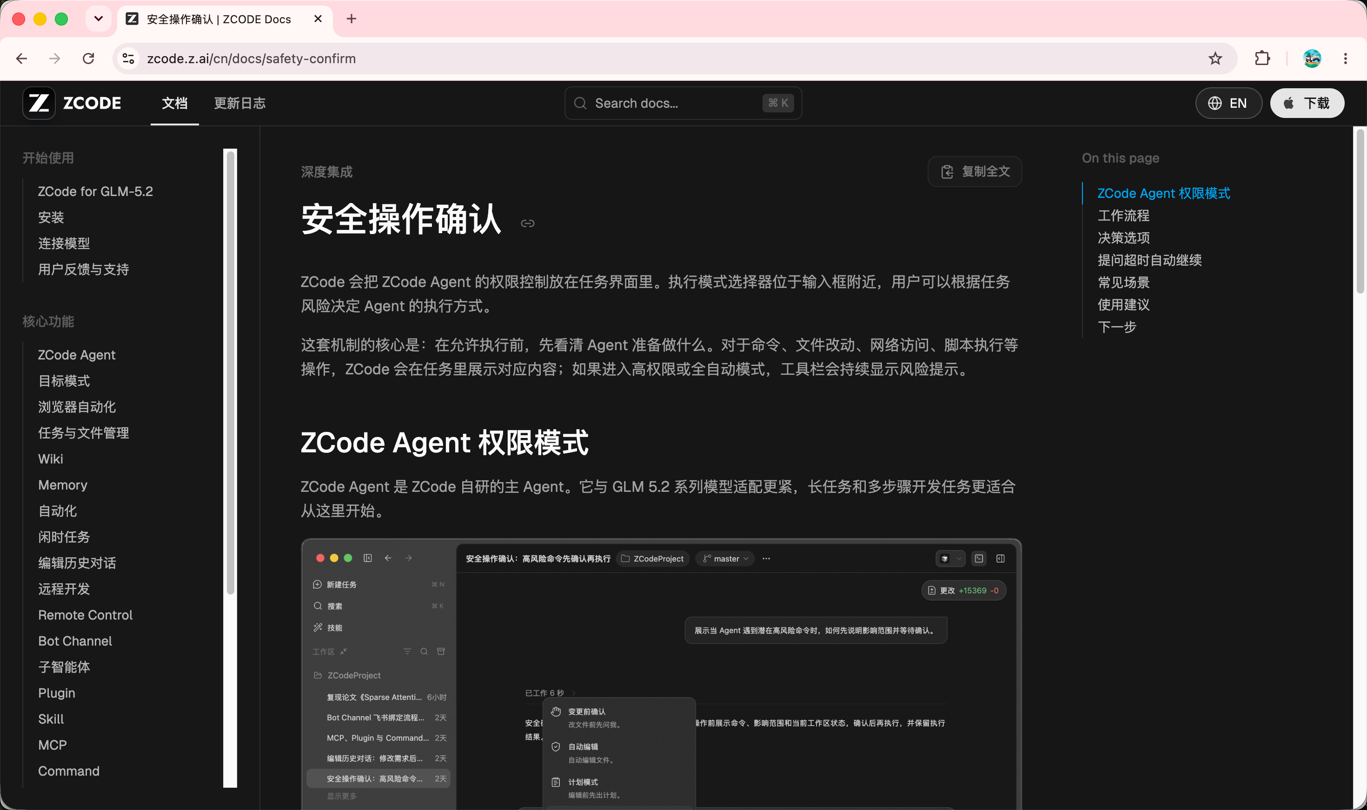The height and width of the screenshot is (810, 1367).
Task: Open the embedded ZCode app screenshot image
Action: coord(661,673)
